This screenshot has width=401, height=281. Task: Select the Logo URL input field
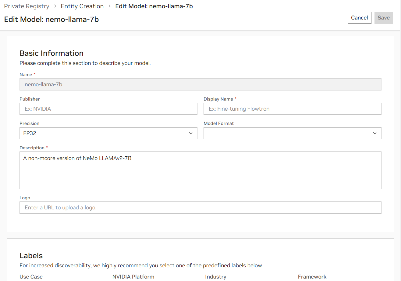coord(200,208)
